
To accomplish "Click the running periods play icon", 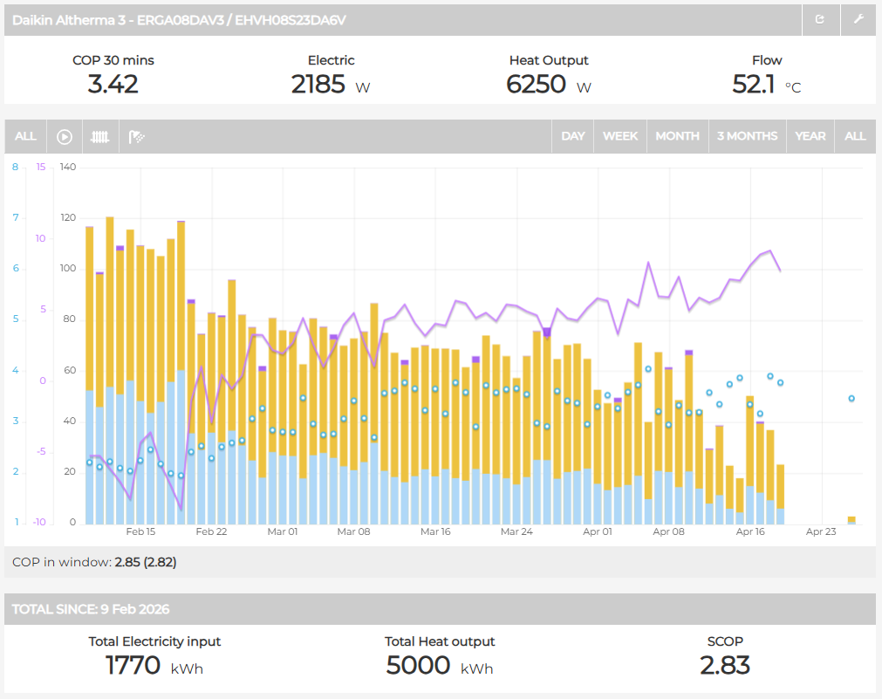I will (x=65, y=136).
